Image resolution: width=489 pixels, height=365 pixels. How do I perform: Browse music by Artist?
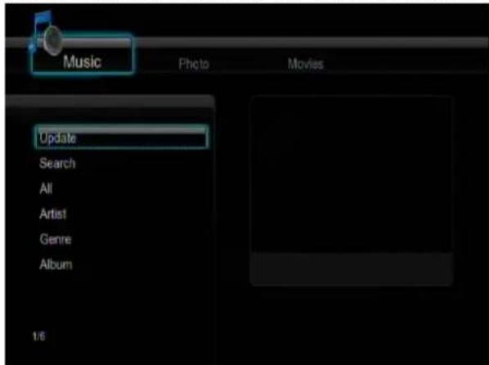[x=52, y=214]
